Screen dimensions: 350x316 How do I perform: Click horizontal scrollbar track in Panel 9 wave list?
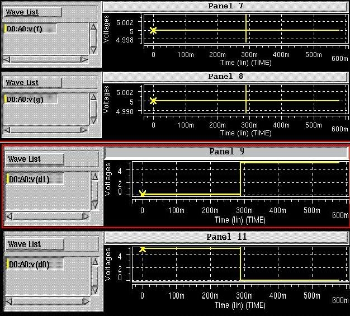pos(48,216)
